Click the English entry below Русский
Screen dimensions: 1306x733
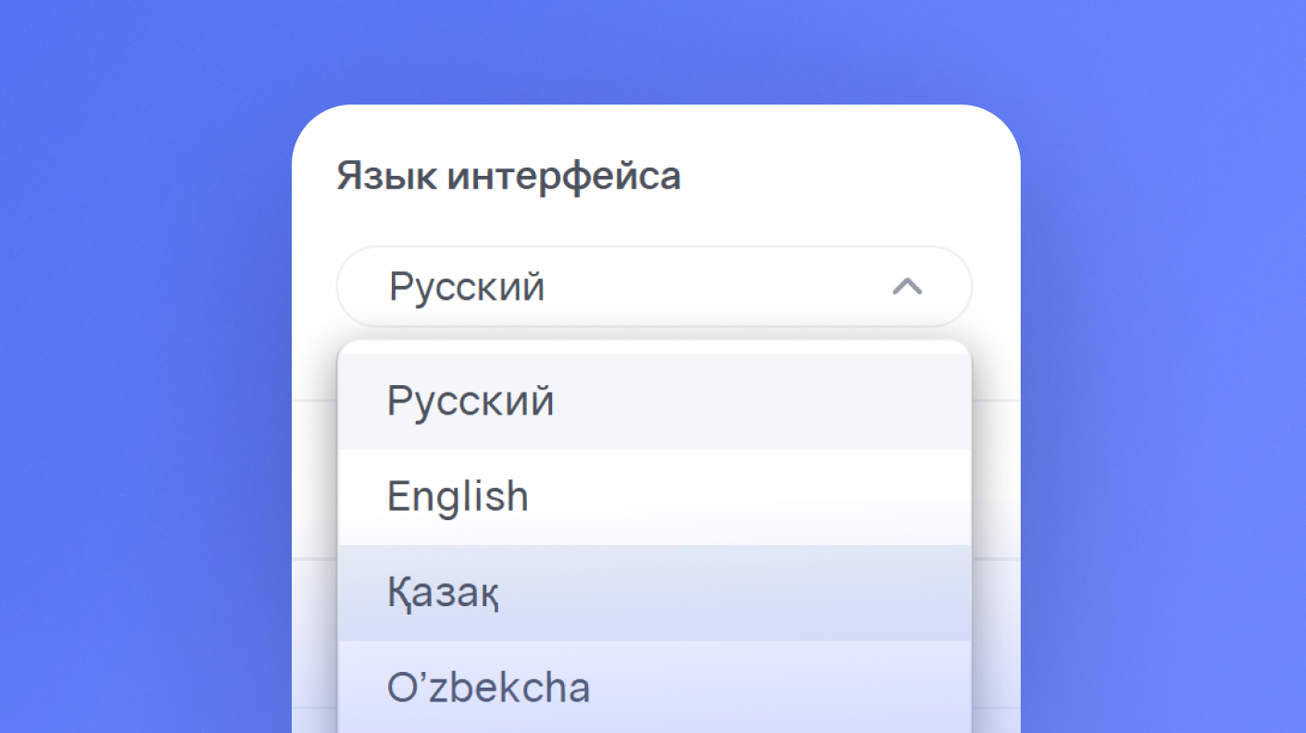(x=458, y=497)
